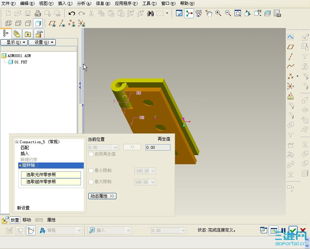Toggle the spin center icon

coord(189,13)
